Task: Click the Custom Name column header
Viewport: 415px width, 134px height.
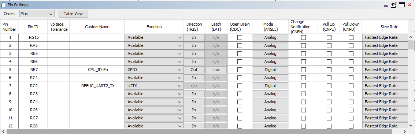Action: [x=97, y=27]
